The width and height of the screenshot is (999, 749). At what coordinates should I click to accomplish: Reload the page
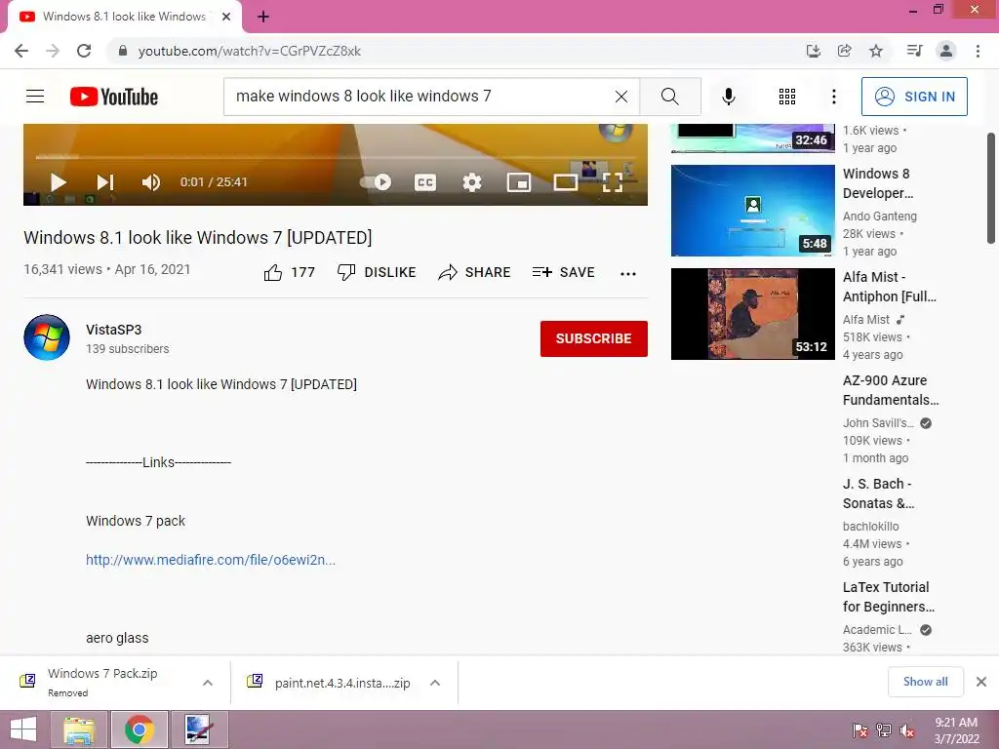(84, 51)
